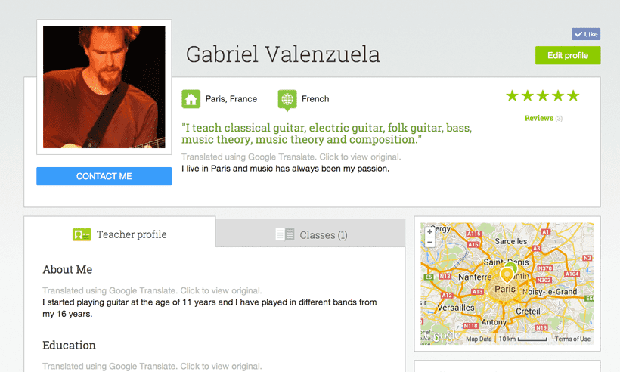The height and width of the screenshot is (372, 620).
Task: Zoom in on the map
Action: (430, 232)
